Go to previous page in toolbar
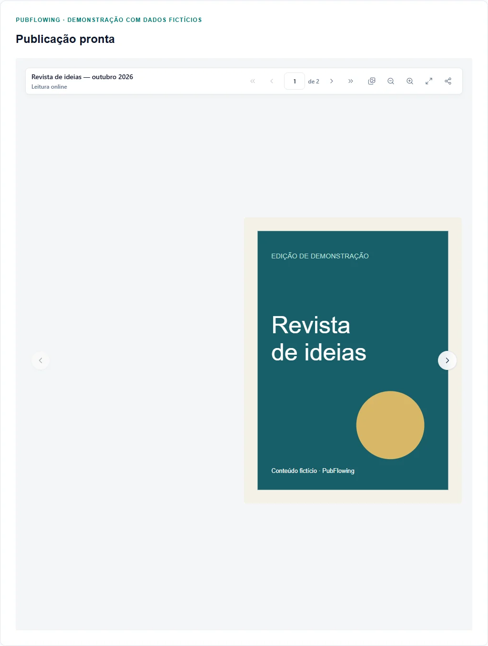 coord(272,81)
